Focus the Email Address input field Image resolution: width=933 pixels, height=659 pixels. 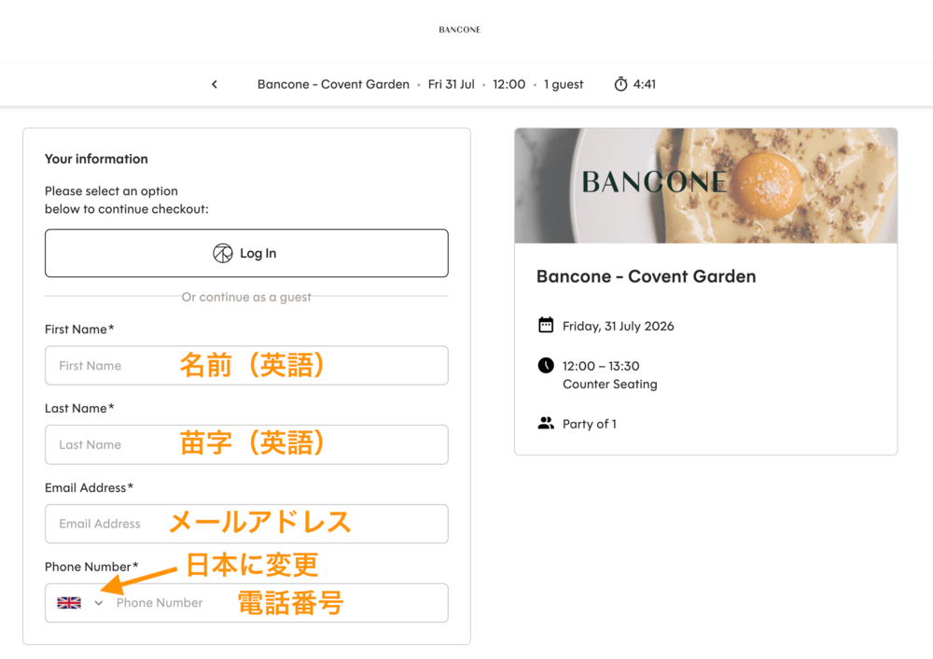coord(246,524)
